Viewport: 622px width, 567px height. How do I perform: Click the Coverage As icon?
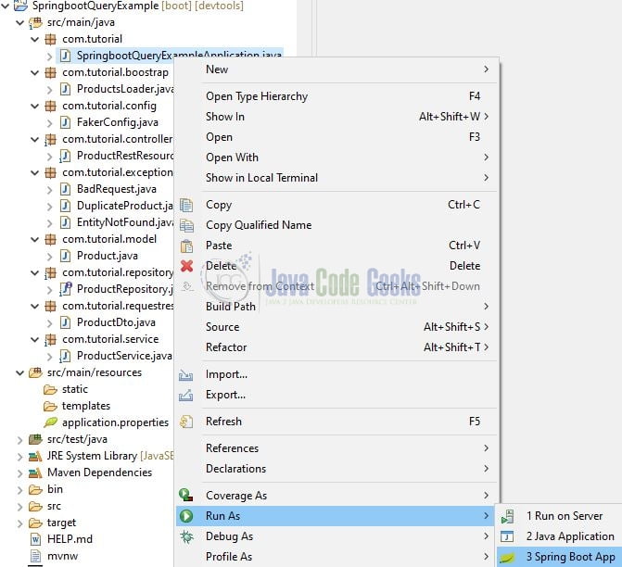pos(185,496)
